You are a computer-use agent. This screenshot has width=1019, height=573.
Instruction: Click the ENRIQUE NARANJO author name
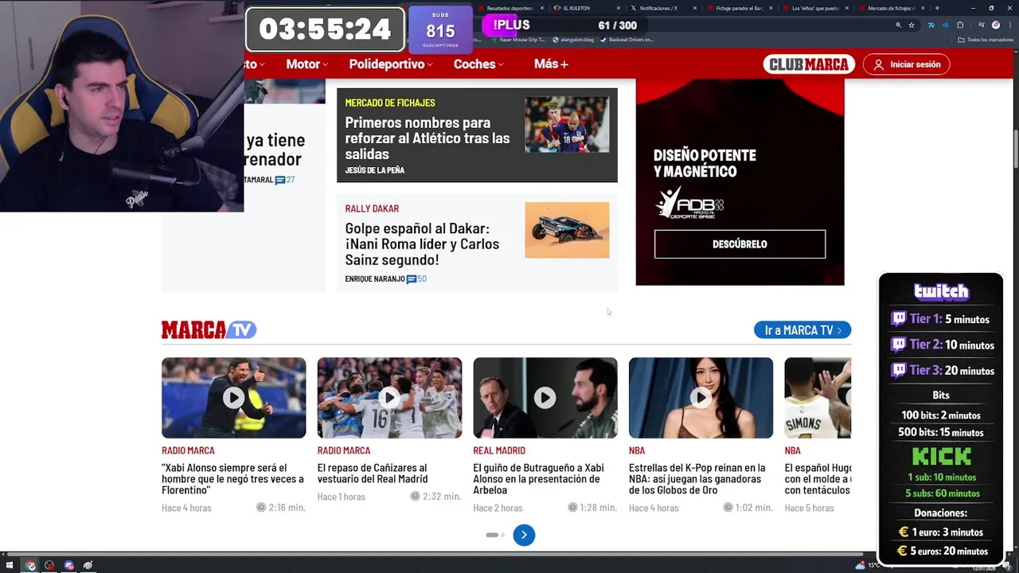375,279
